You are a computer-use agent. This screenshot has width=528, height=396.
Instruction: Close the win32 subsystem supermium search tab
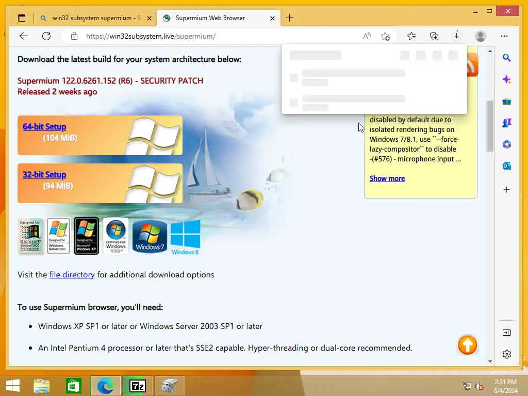click(x=149, y=18)
